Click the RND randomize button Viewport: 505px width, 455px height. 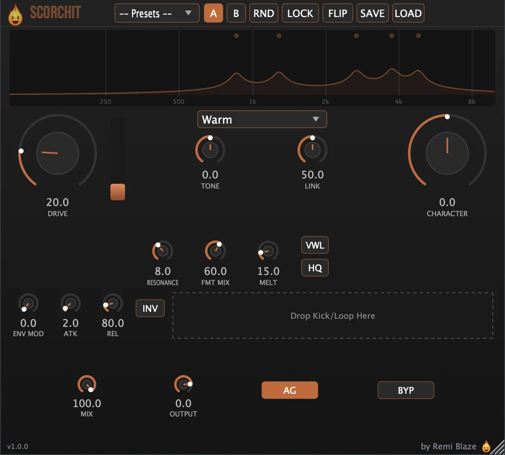click(264, 13)
